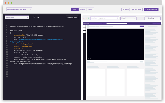
Task: Open the Panel view type dropdown
Action: coord(128,18)
